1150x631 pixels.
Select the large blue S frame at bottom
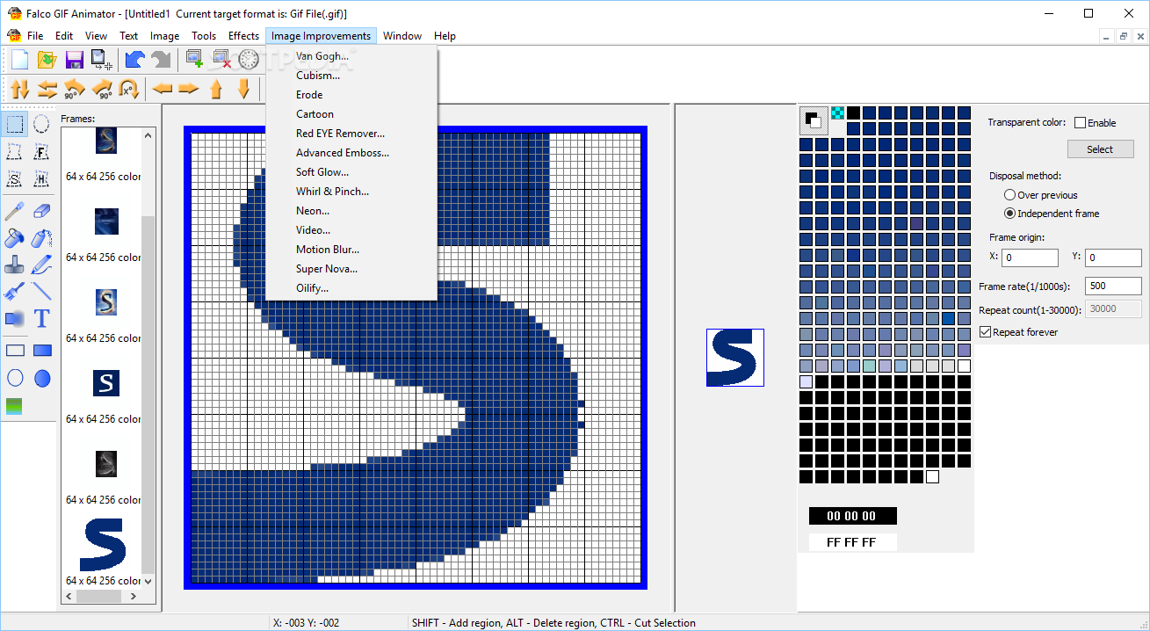tap(104, 544)
